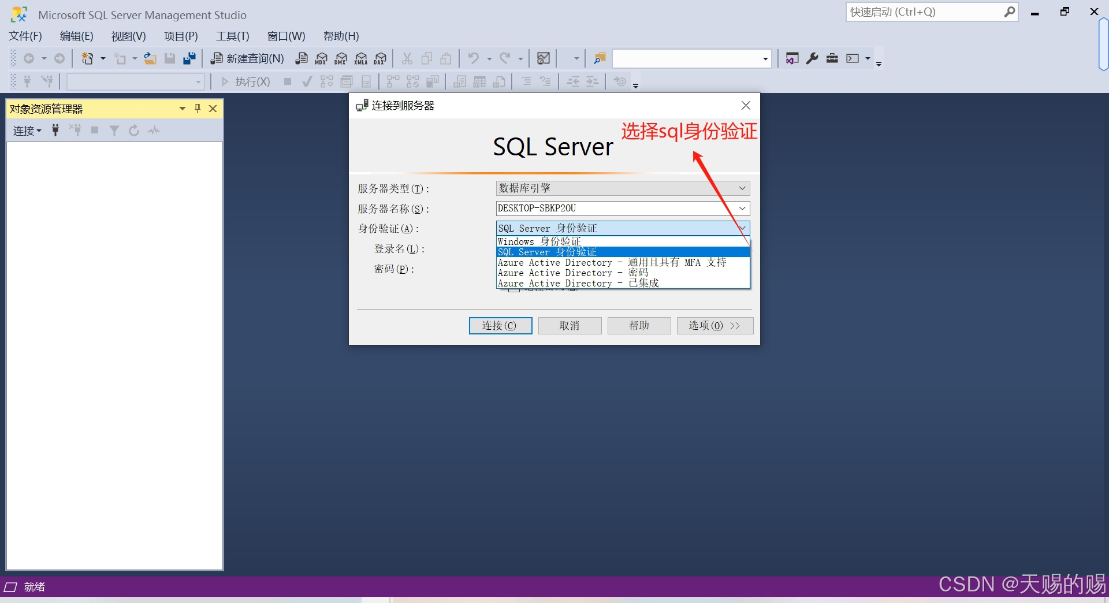Click the Navigate Backward toolbar arrow
This screenshot has width=1109, height=603.
(29, 58)
